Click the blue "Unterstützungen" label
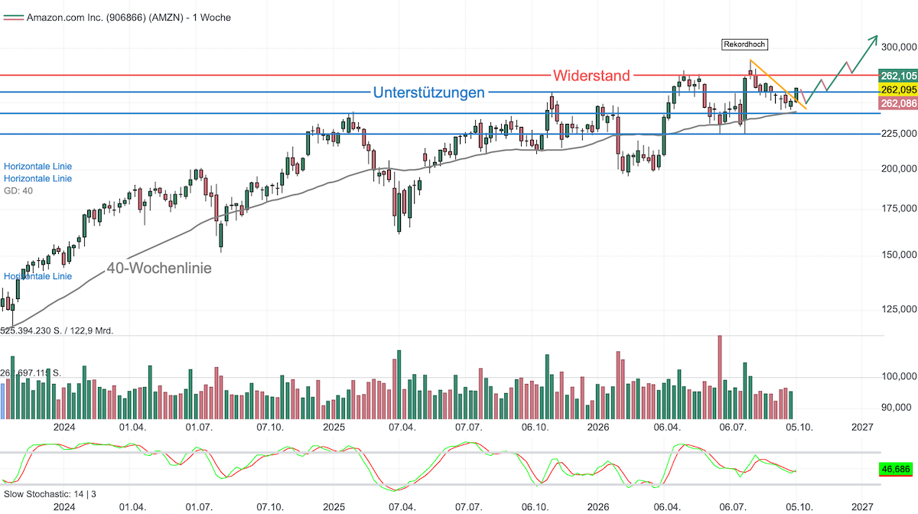This screenshot has height=514, width=918. coord(428,93)
